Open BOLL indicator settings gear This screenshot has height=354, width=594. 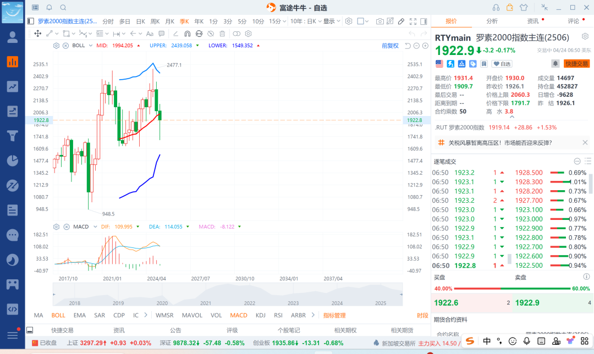pyautogui.click(x=56, y=46)
